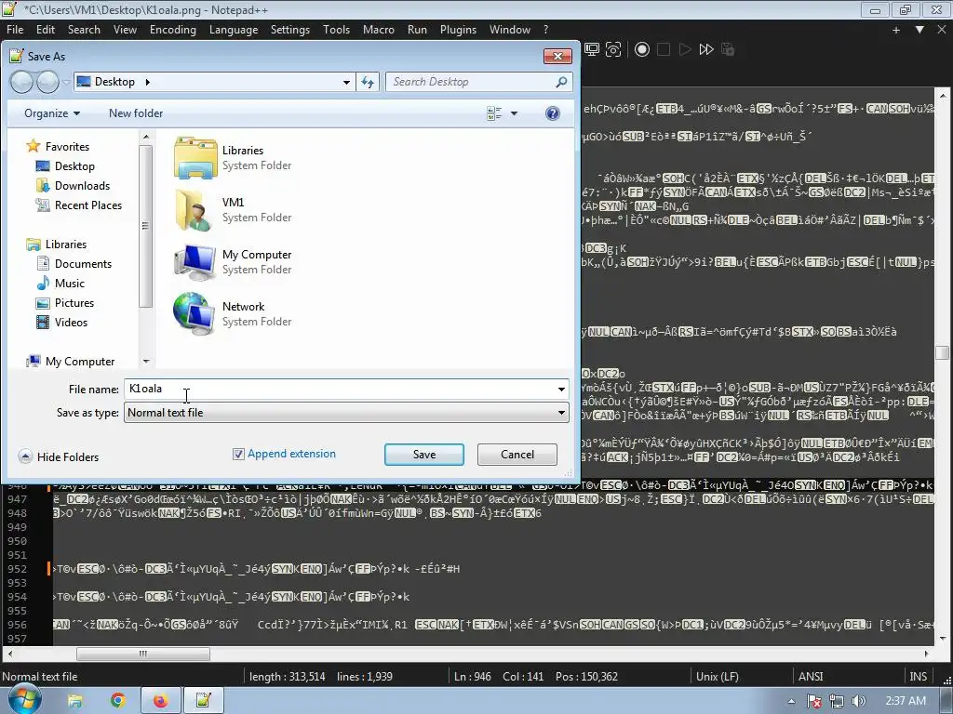Open File Explorer from the taskbar

click(74, 701)
